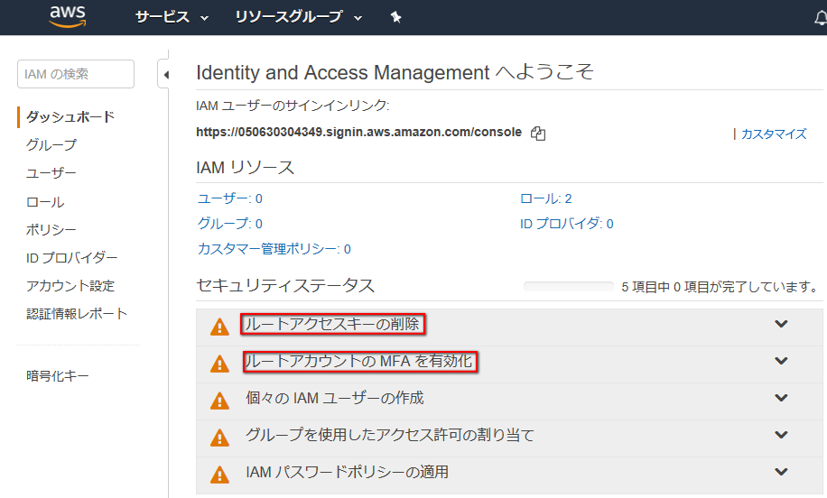Click the カスタマイズ link
This screenshot has height=498, width=827.
[773, 134]
